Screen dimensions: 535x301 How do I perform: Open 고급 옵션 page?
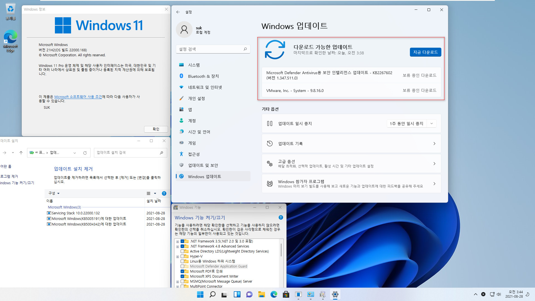pos(351,164)
